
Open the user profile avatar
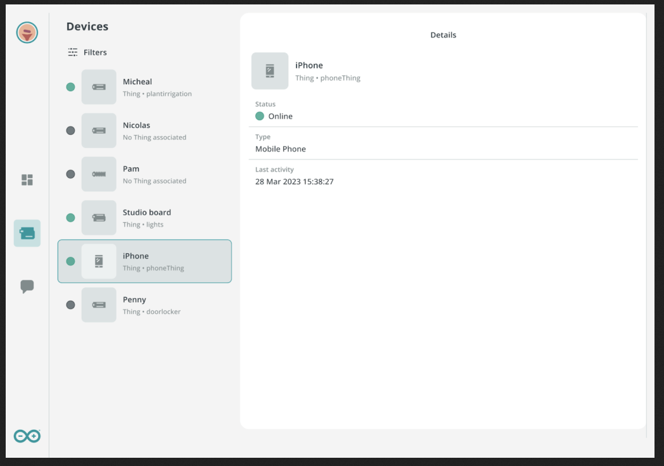27,32
